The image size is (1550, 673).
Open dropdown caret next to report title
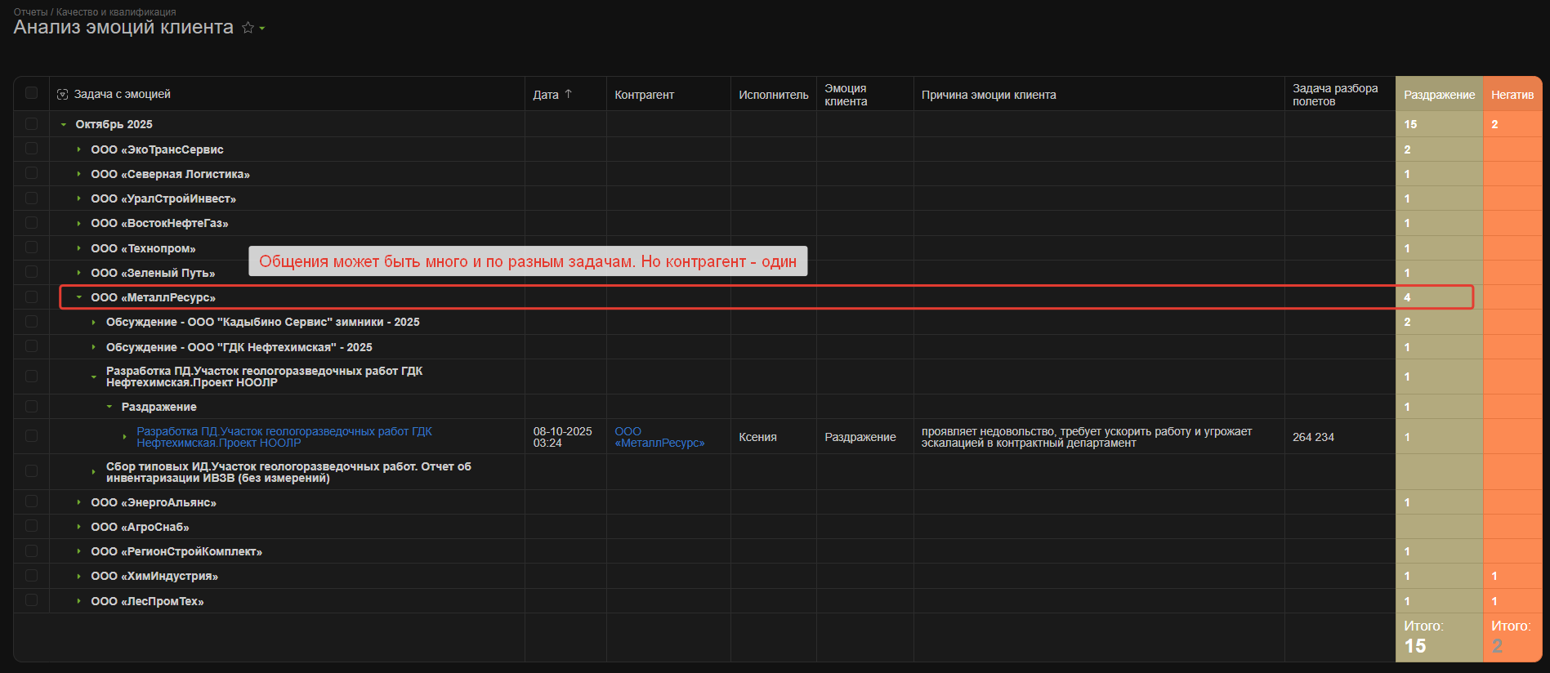pos(262,29)
